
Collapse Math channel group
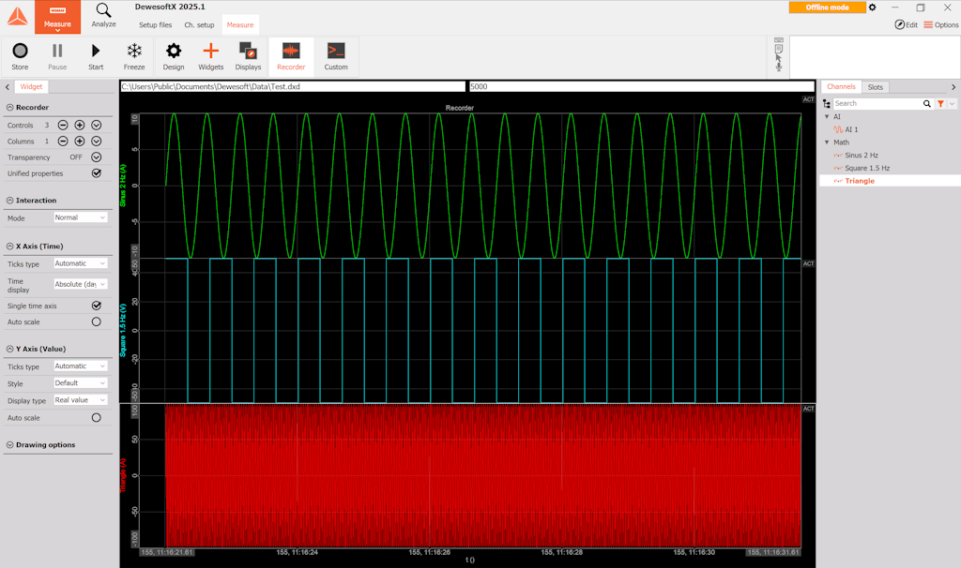(827, 142)
